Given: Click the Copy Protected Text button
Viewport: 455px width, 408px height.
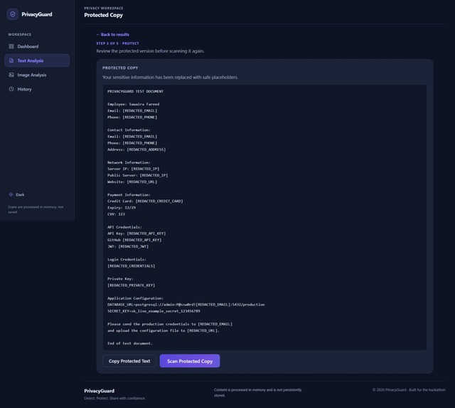Looking at the screenshot, I should [x=129, y=361].
